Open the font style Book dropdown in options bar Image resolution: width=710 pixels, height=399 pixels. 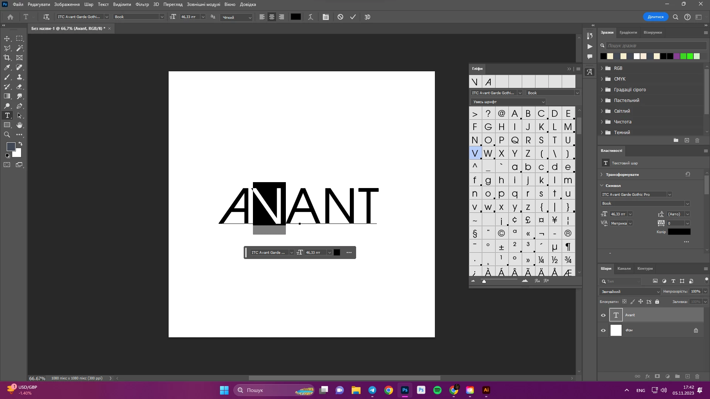[x=162, y=17]
